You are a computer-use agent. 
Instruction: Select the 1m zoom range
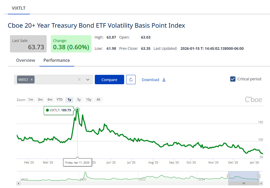31,100
